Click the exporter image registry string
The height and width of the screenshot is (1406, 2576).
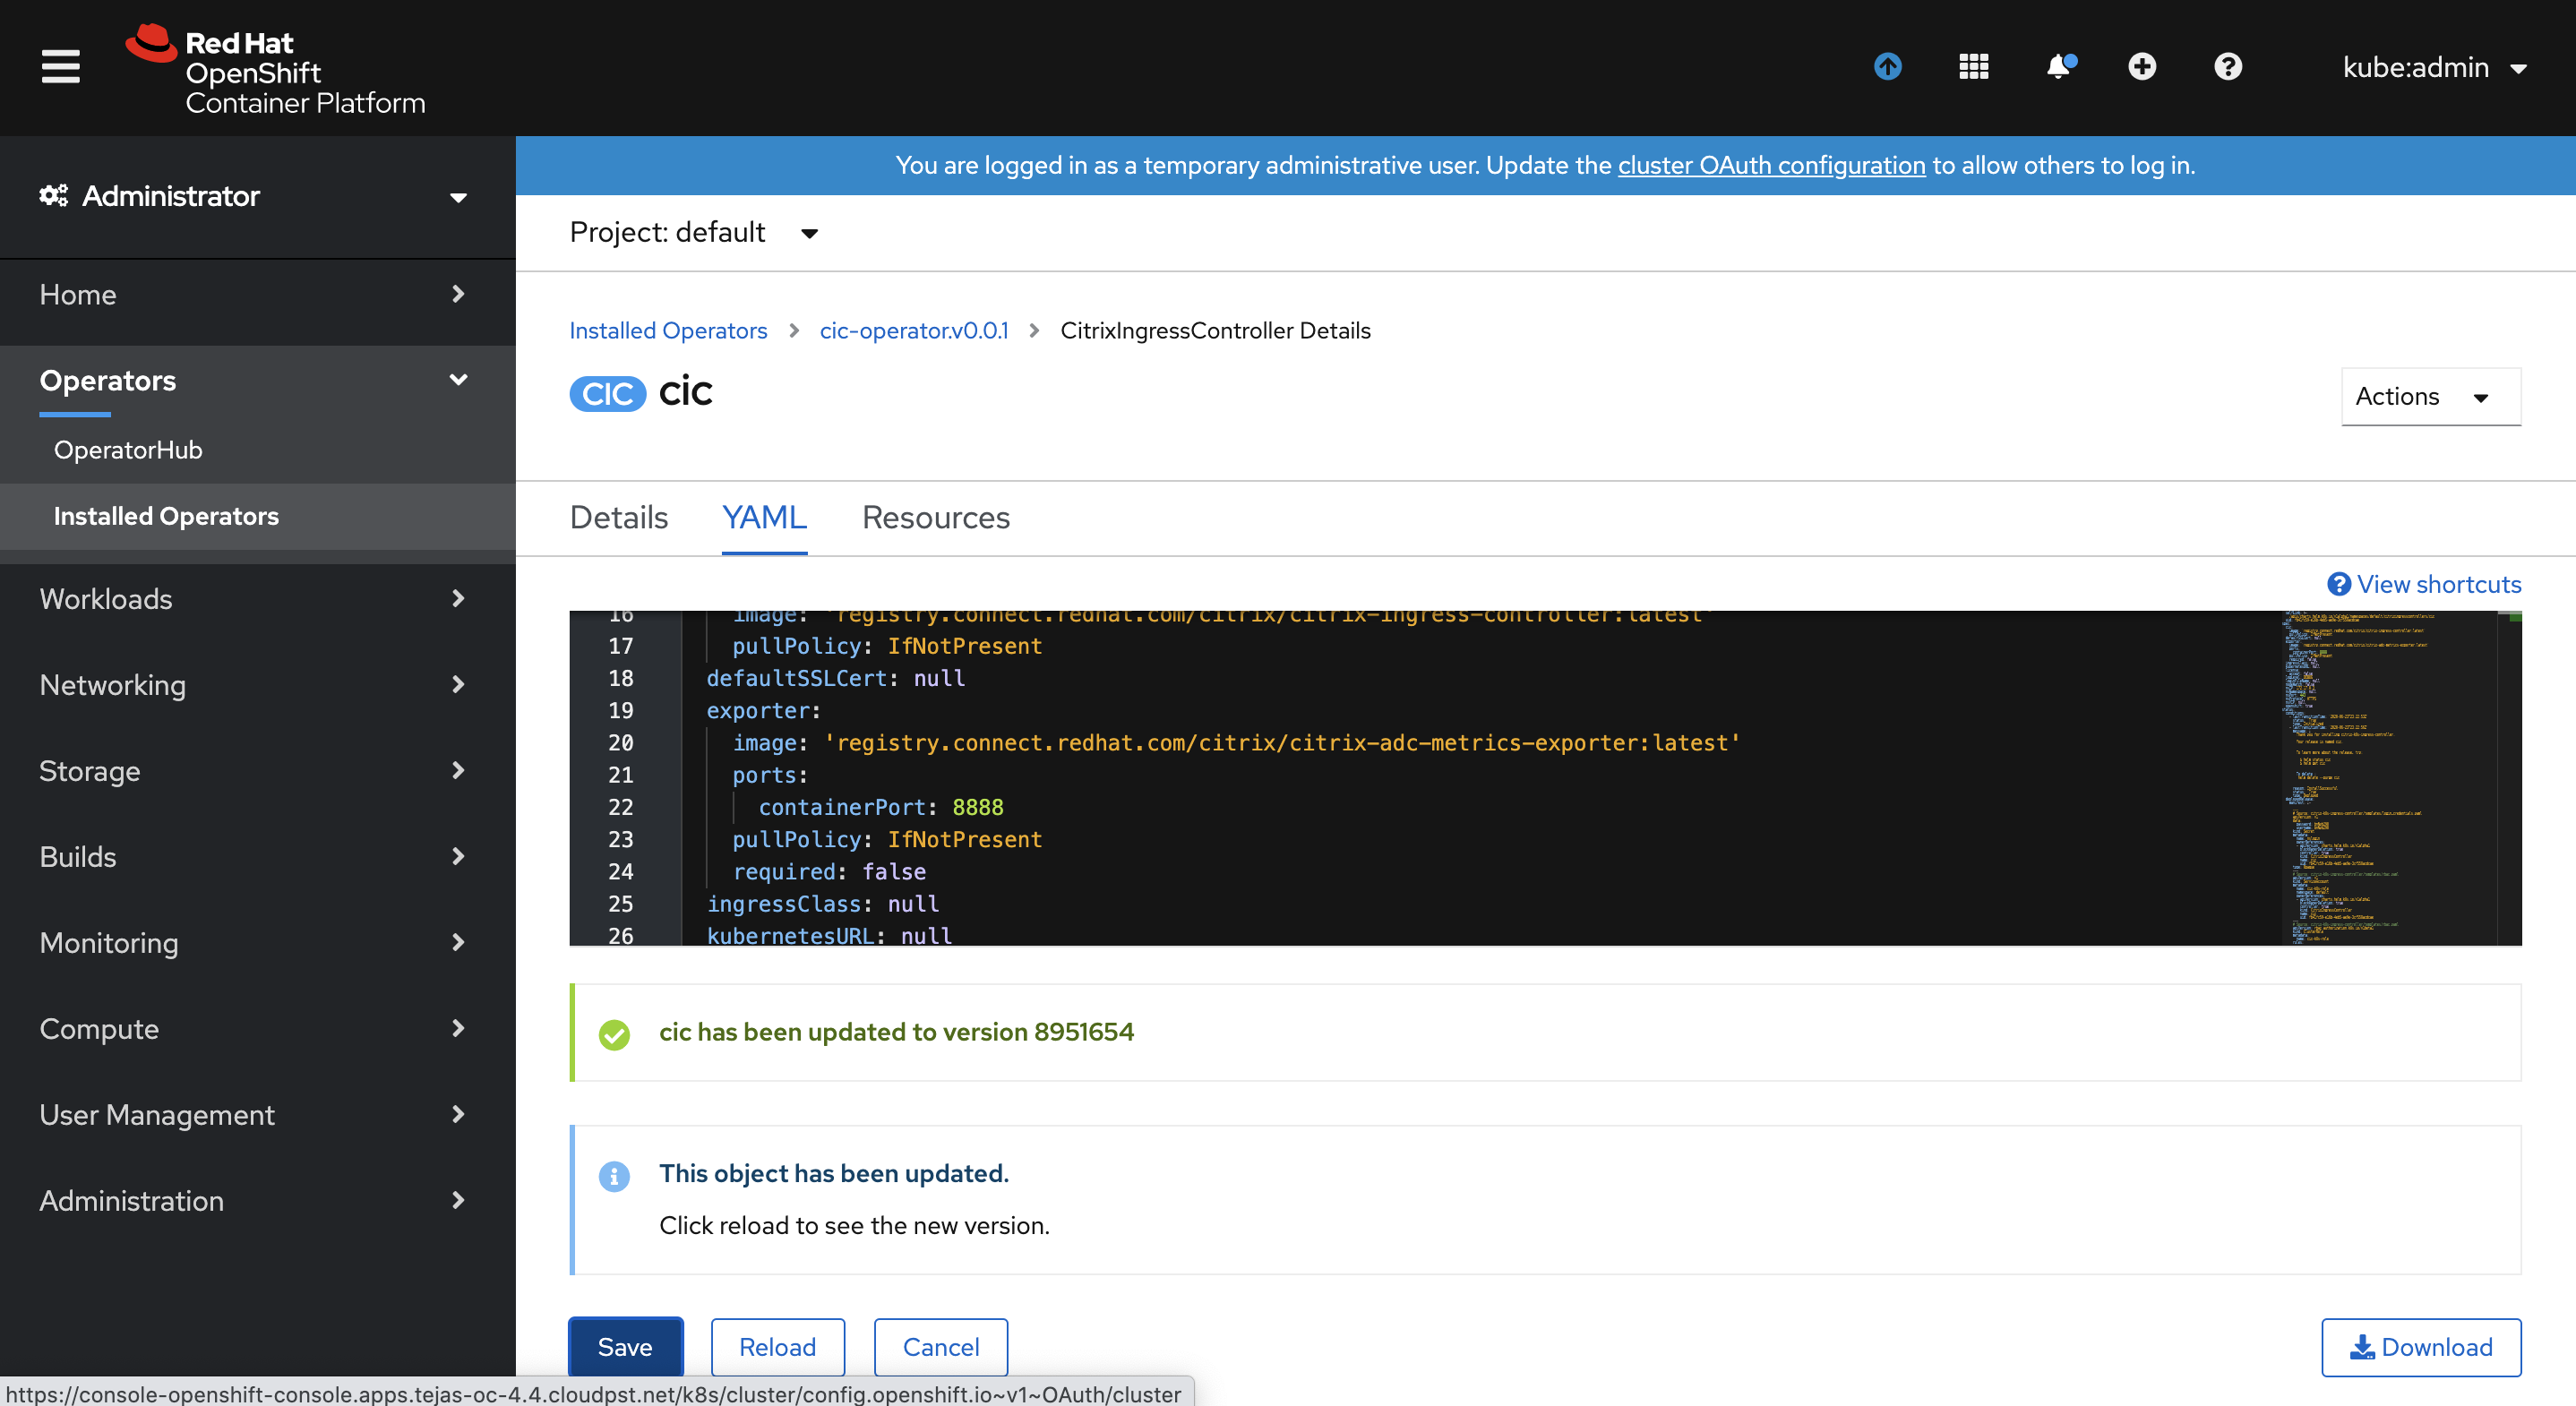(1282, 743)
